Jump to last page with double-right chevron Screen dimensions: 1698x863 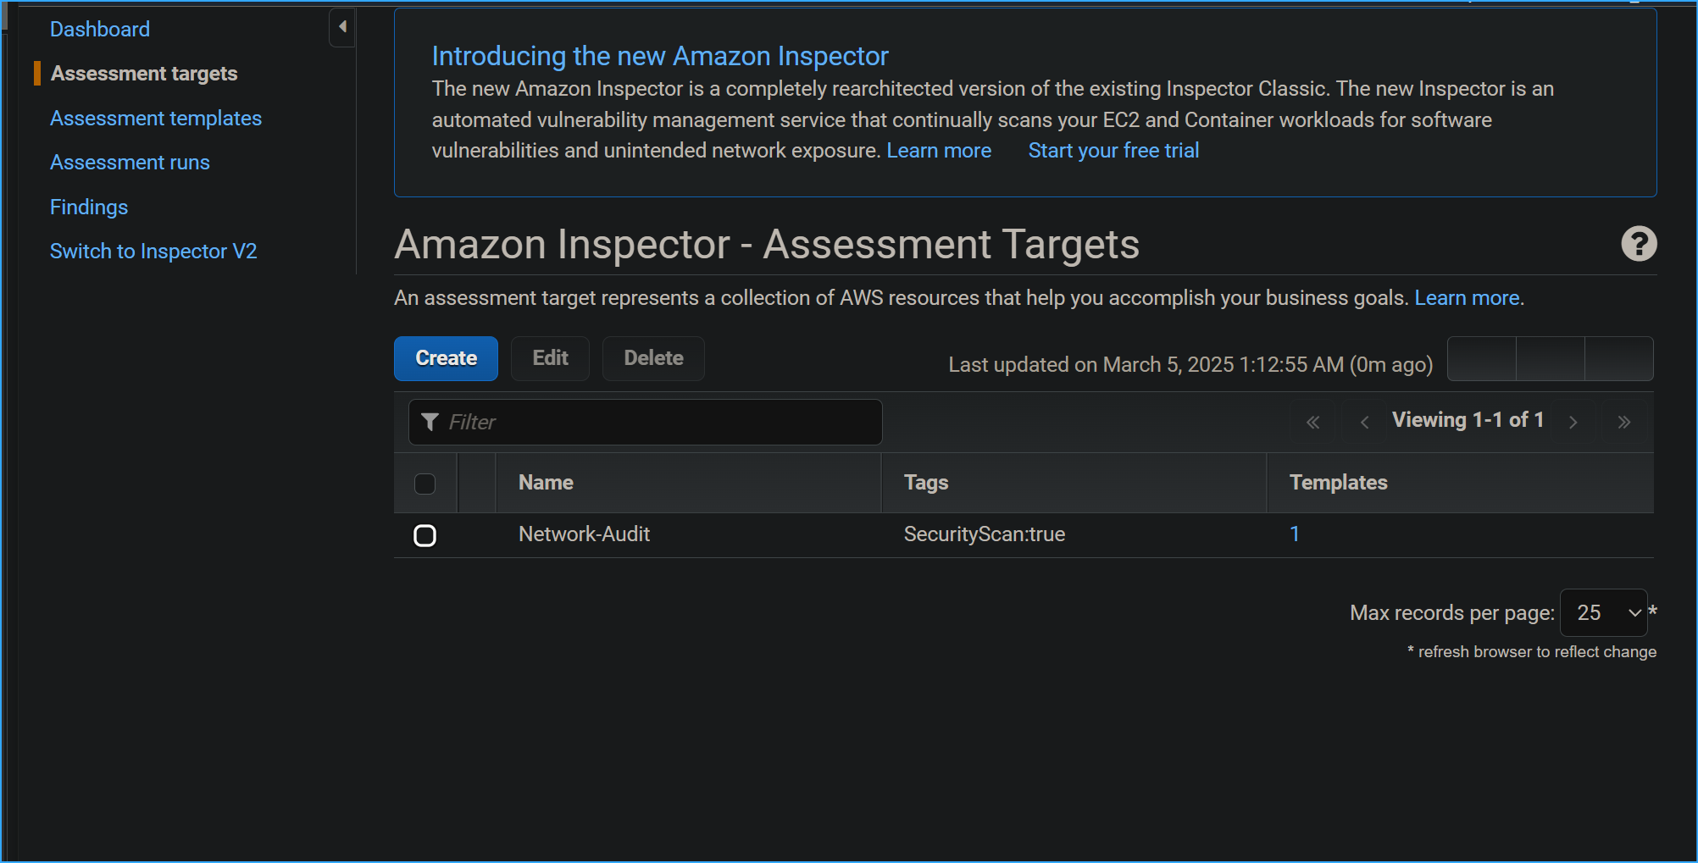(1625, 422)
